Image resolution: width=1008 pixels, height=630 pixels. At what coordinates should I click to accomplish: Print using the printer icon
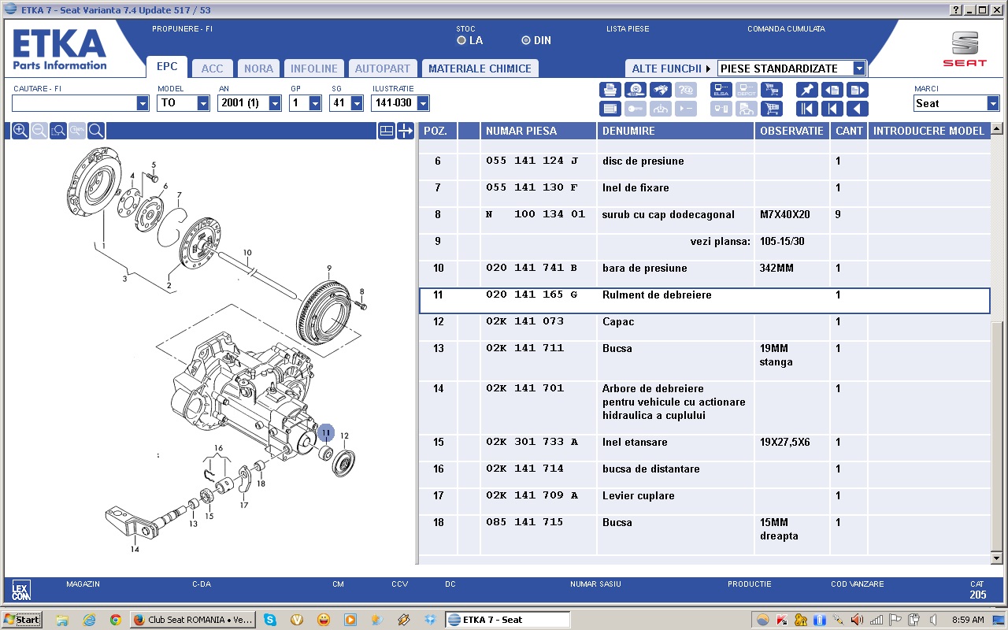(x=610, y=90)
